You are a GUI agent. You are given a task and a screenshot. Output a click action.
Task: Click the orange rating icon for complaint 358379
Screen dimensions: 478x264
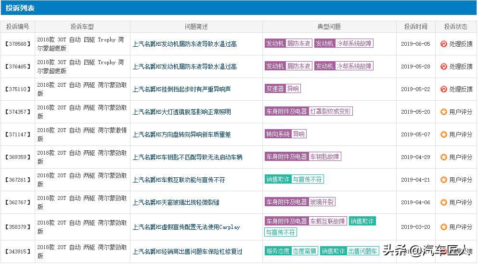coord(443,227)
